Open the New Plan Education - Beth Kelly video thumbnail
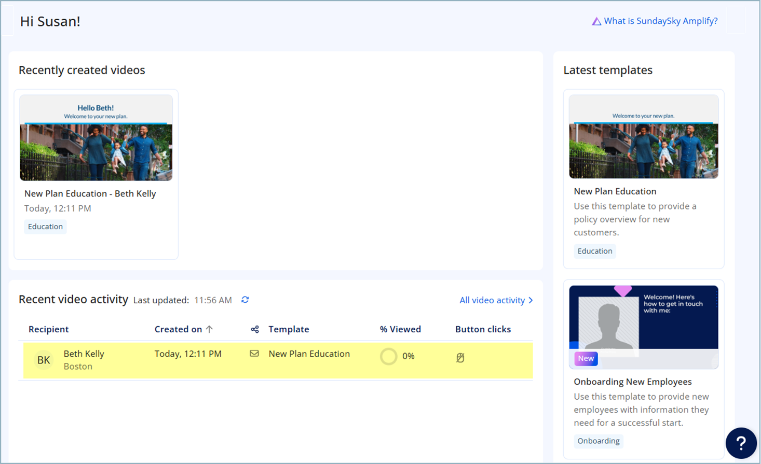The height and width of the screenshot is (464, 761). 96,136
